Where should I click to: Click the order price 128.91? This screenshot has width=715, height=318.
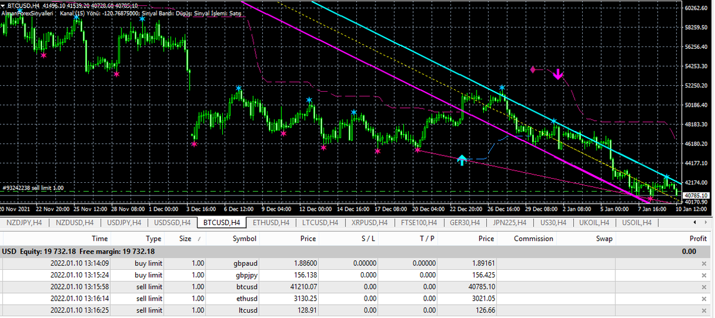(307, 310)
